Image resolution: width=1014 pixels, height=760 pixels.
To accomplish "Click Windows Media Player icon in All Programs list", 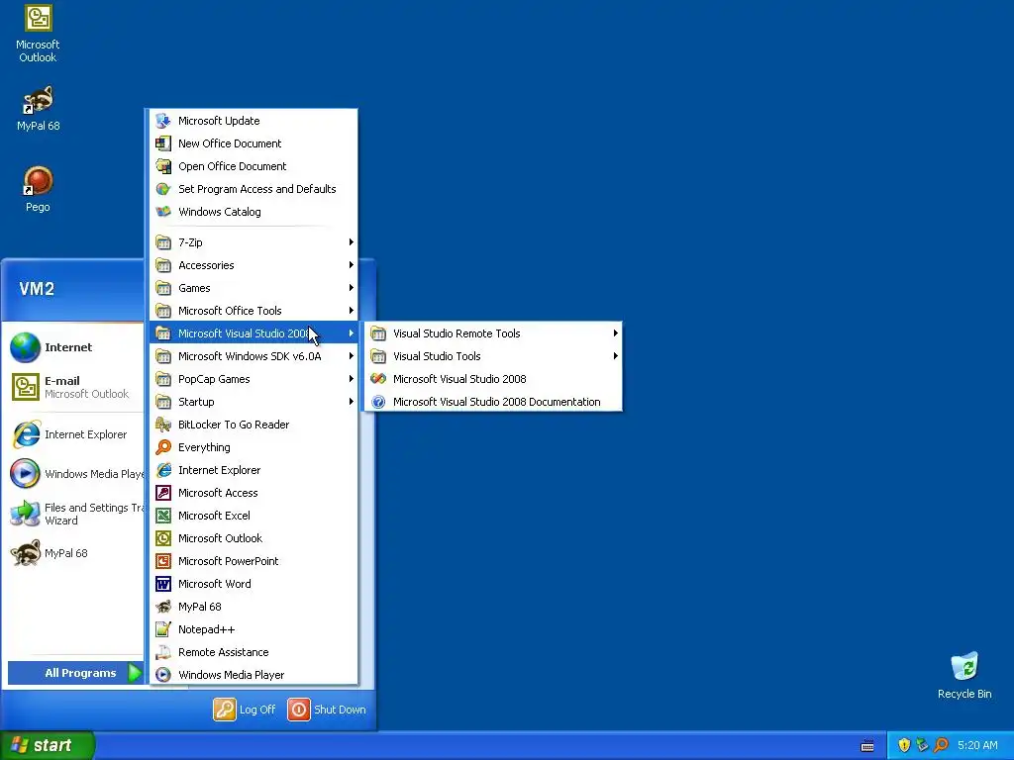I will 163,675.
